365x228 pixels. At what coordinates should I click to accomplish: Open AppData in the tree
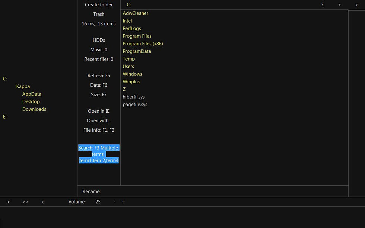pyautogui.click(x=32, y=94)
